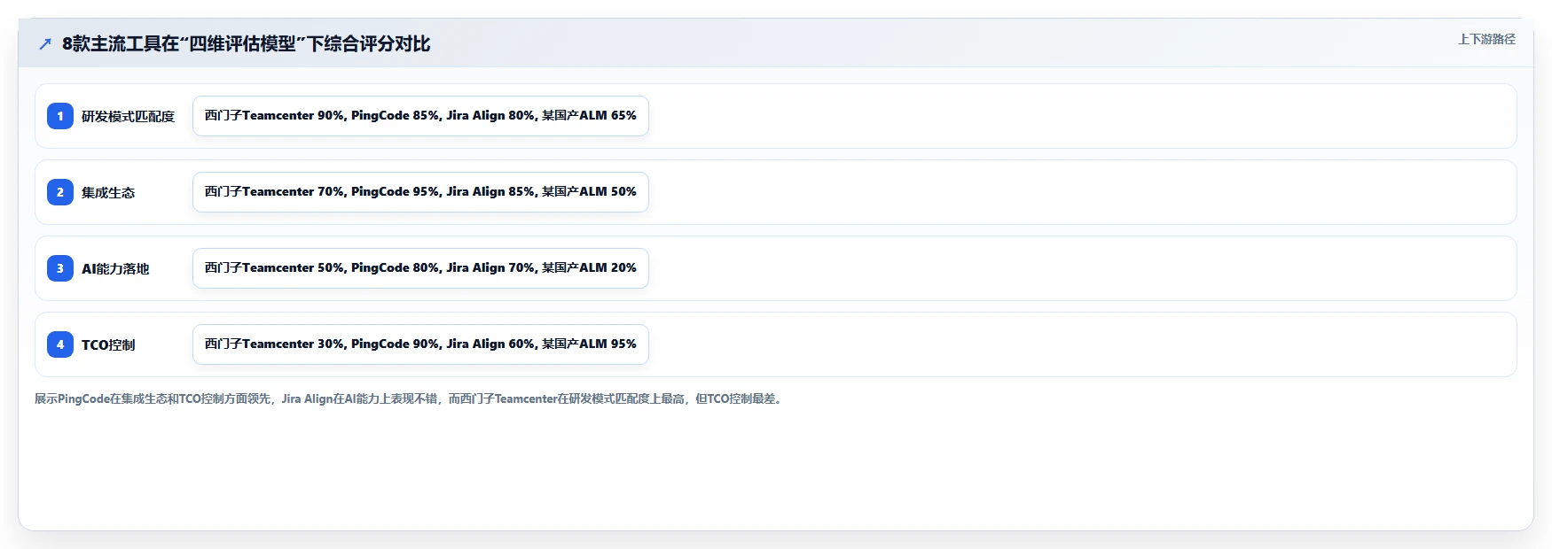
Task: Select the 集成生态 label
Action: (108, 192)
